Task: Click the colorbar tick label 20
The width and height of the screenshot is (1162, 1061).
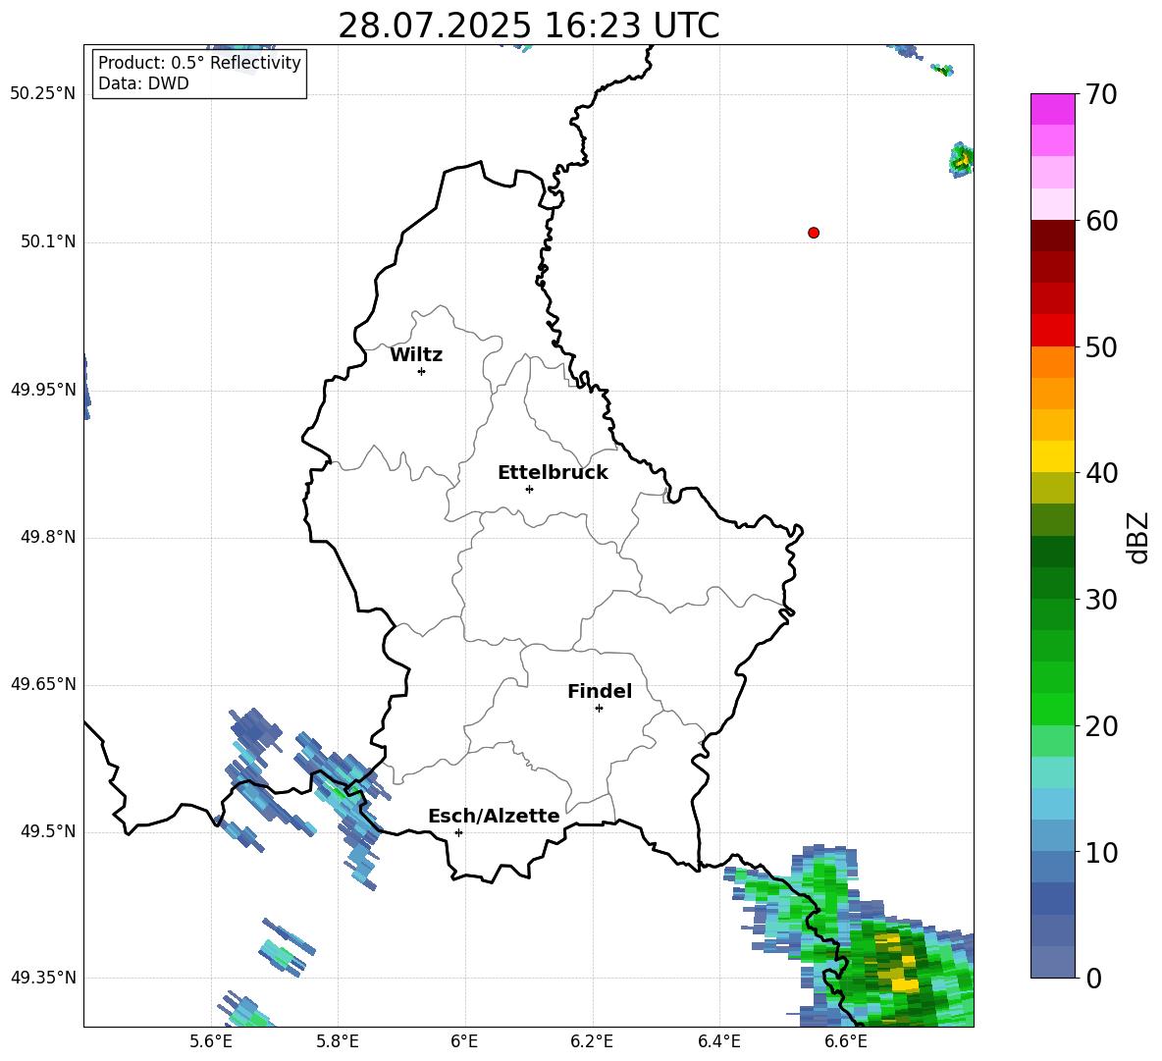Action: [x=1101, y=726]
